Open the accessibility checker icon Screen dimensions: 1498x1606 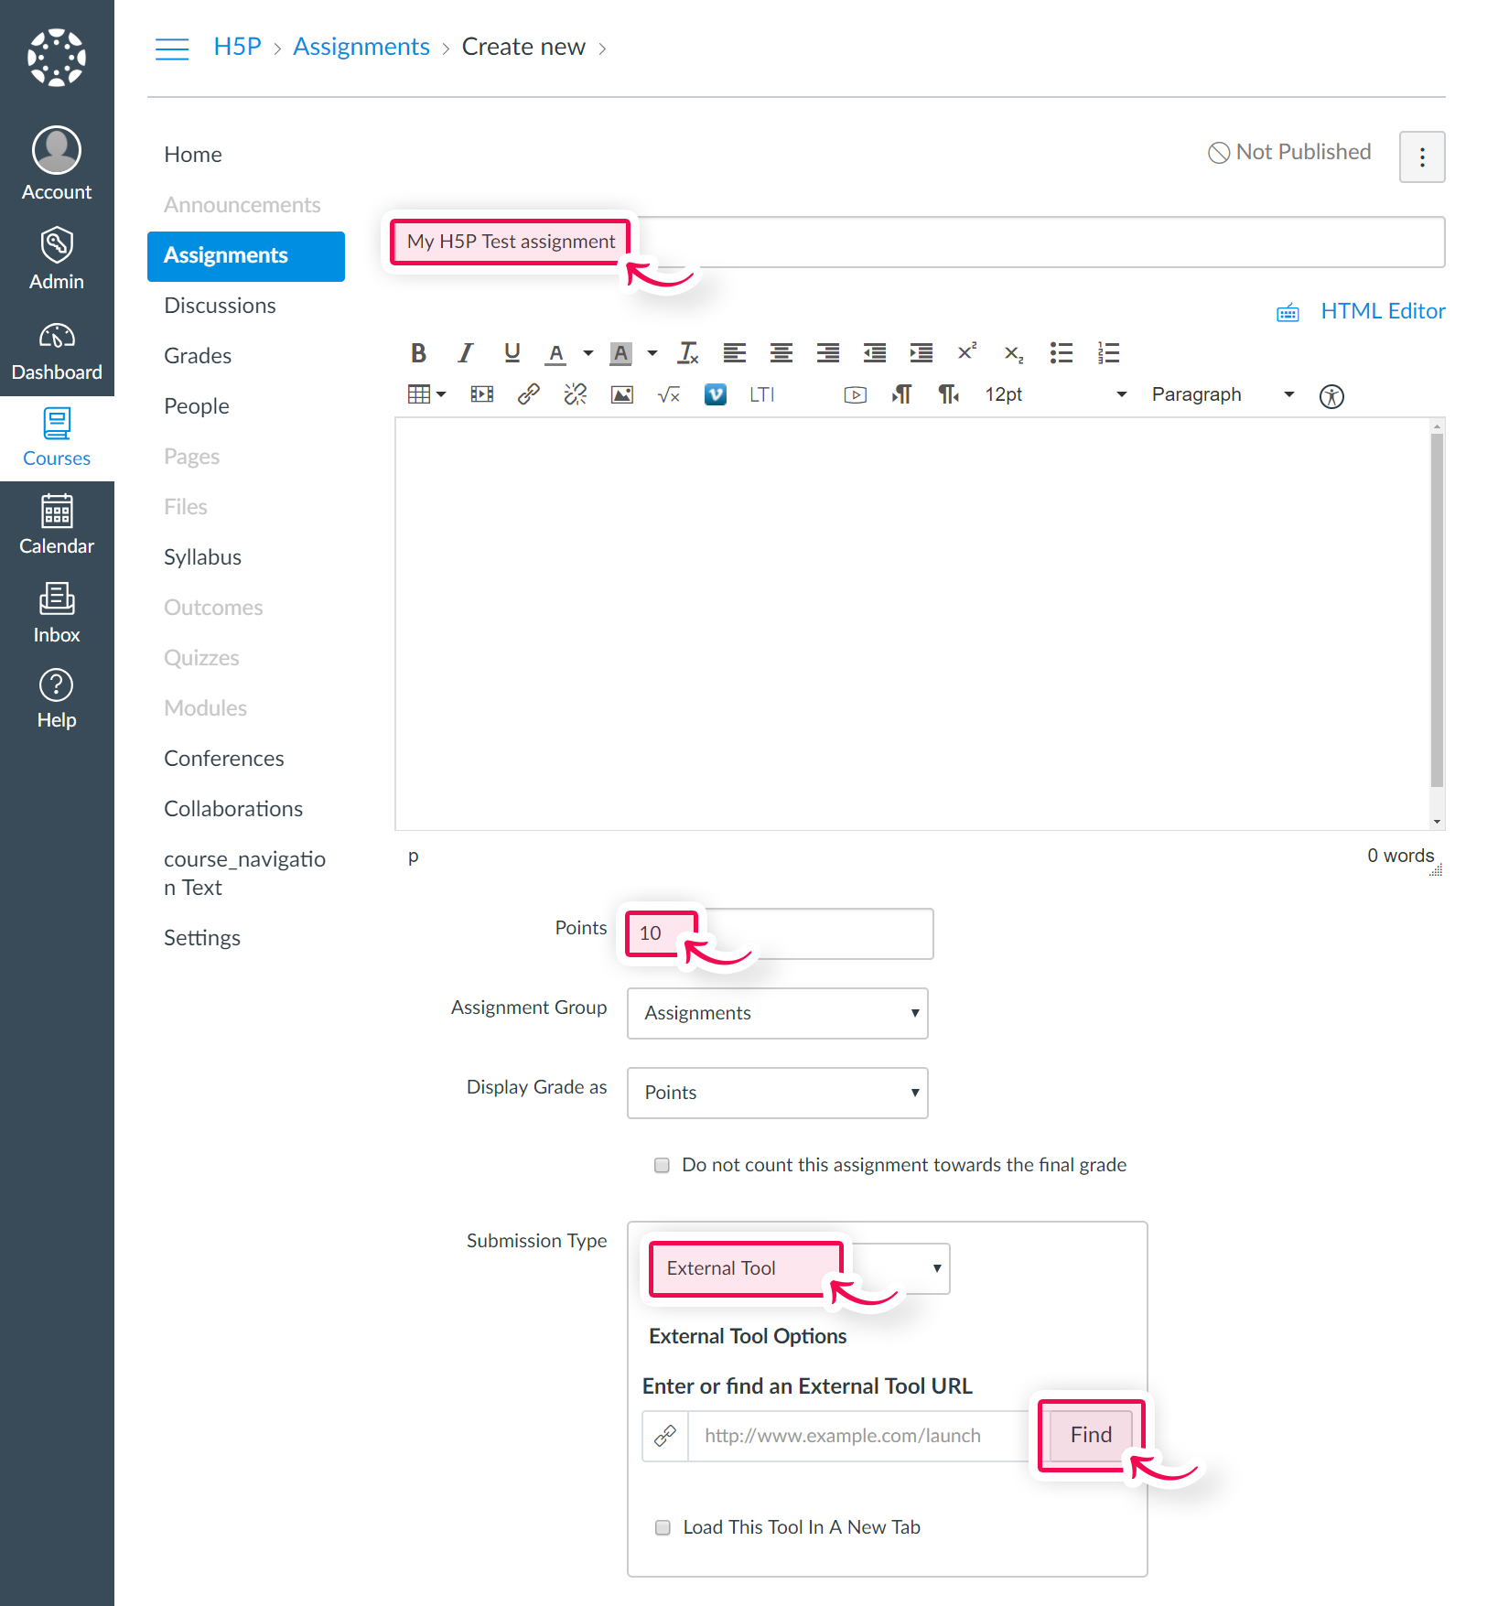click(1331, 396)
